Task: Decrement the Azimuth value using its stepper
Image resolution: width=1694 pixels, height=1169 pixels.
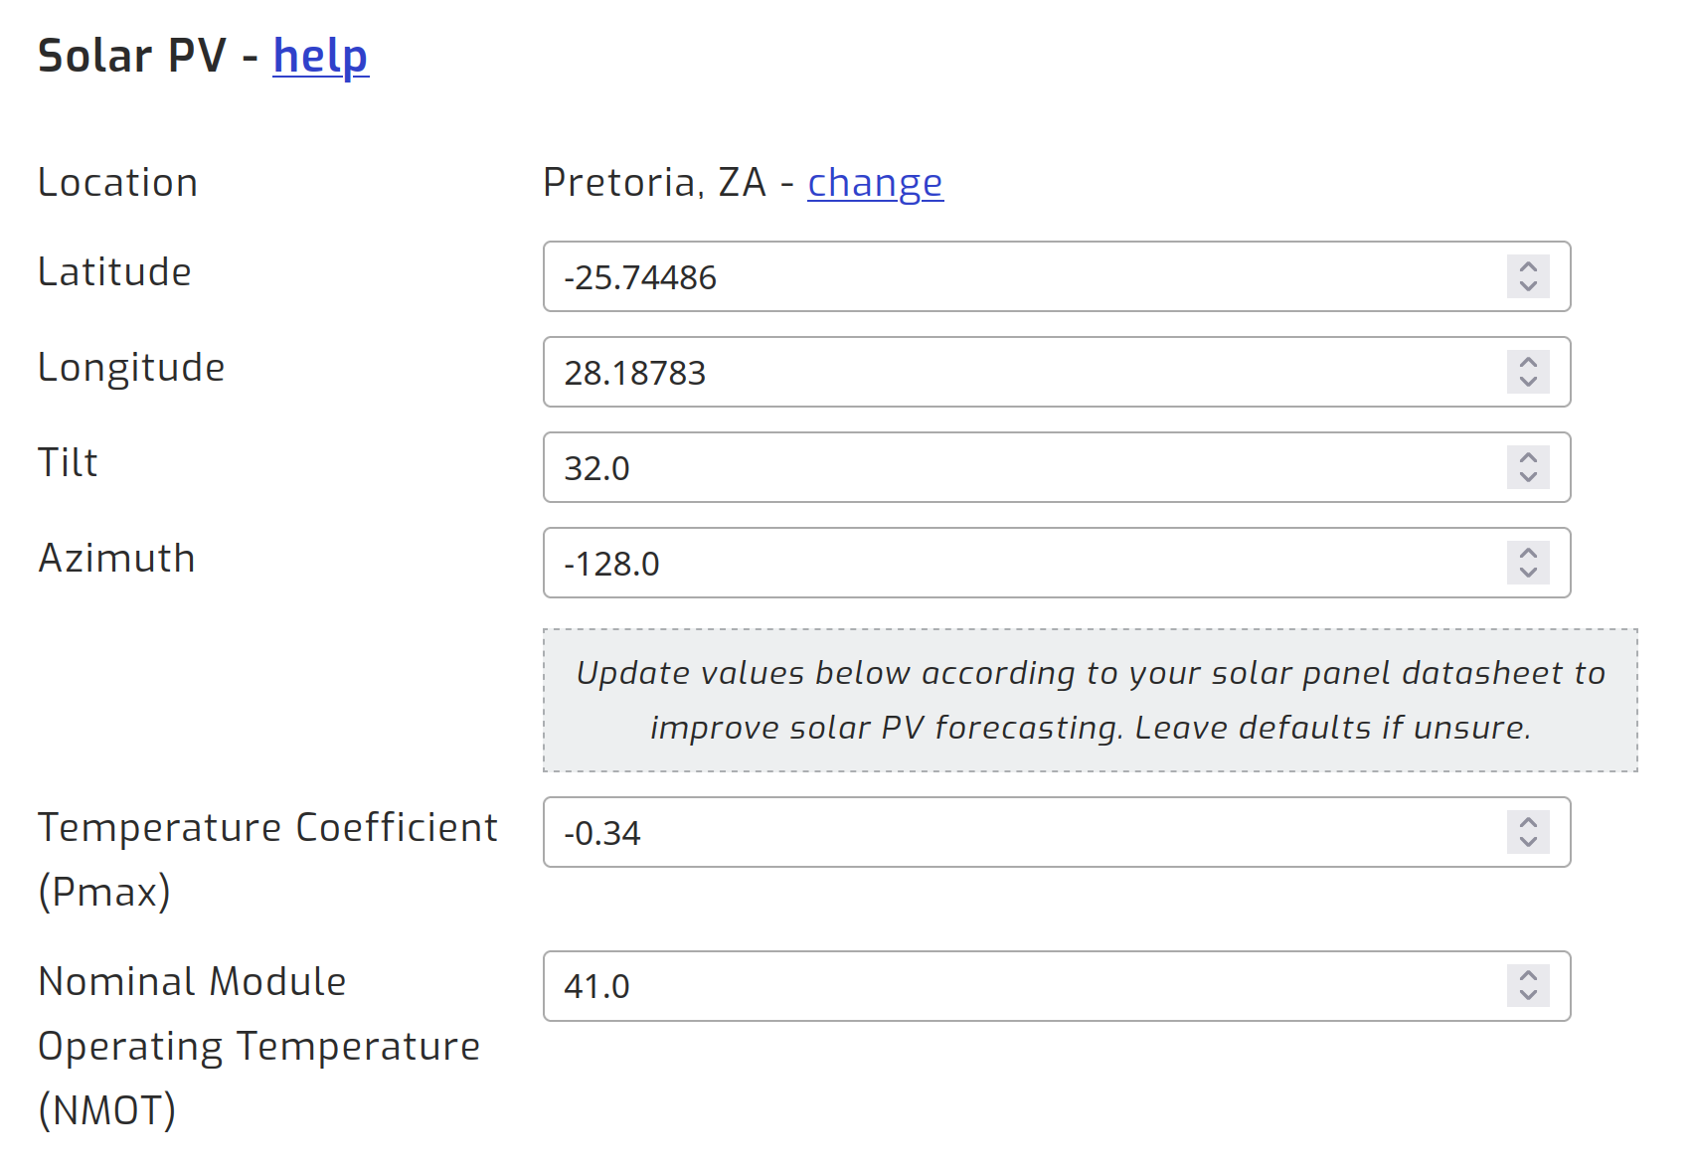Action: click(x=1528, y=574)
